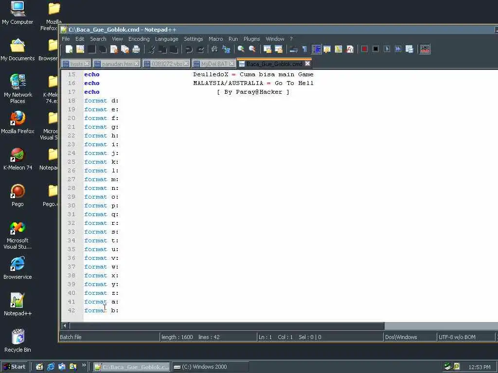The image size is (498, 373).
Task: Click 'UTF-8 w/o BOM' in status bar
Action: click(x=457, y=337)
